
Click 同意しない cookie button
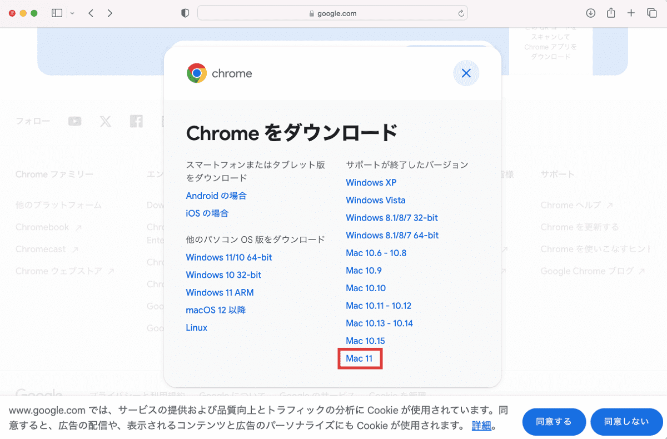(626, 422)
